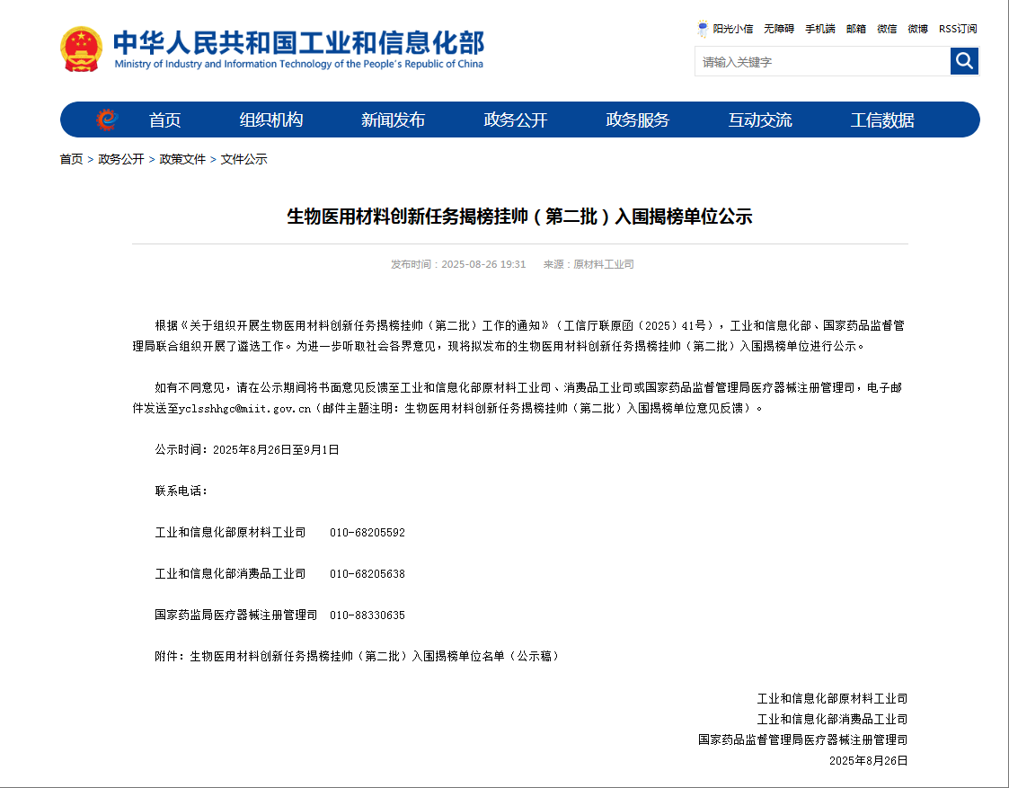Viewport: 1009px width, 788px height.
Task: Open the attachment 入围揭榜单位名单（公示稿）
Action: coord(375,656)
